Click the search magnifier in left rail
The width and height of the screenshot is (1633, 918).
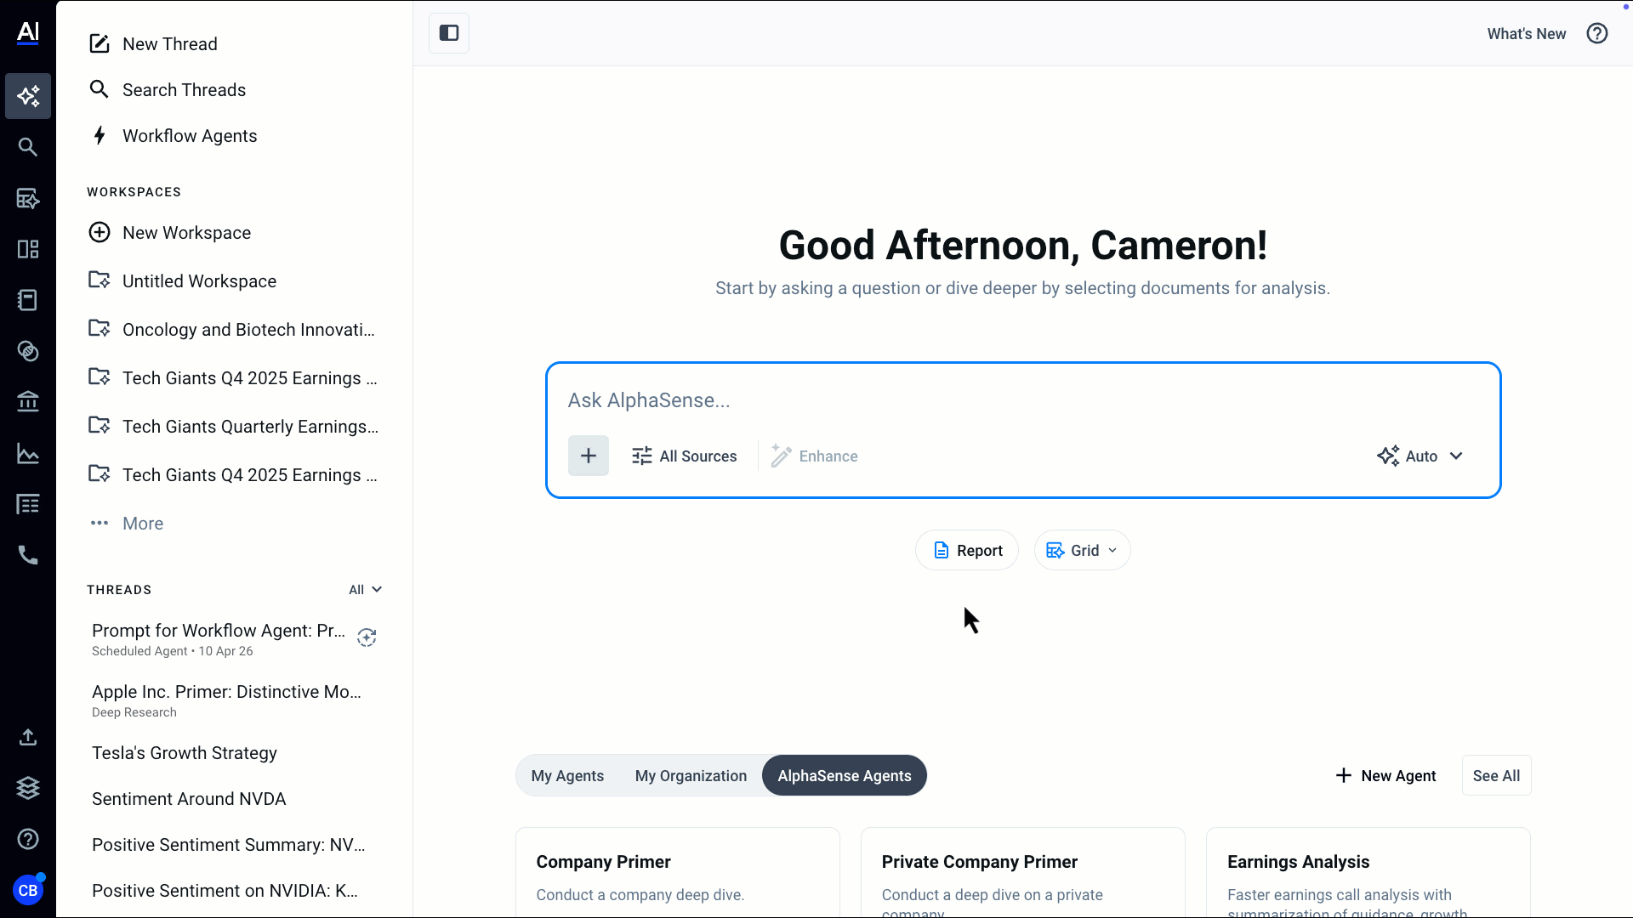28,147
